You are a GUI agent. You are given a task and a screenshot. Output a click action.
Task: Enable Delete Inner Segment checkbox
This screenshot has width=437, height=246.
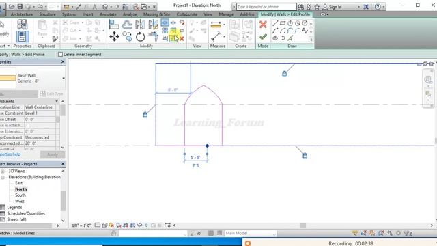point(60,55)
